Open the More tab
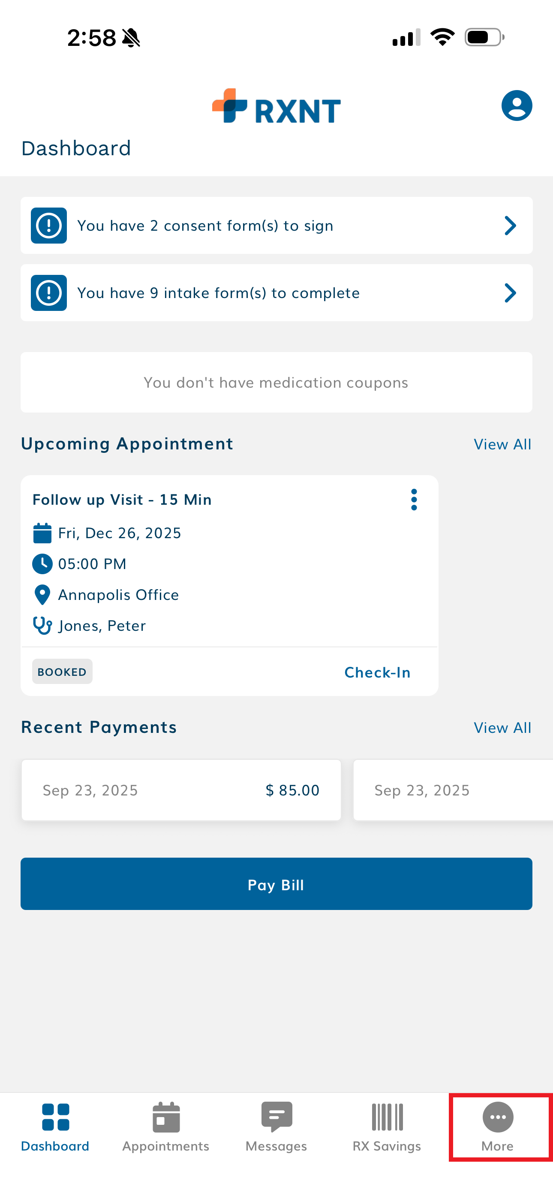The height and width of the screenshot is (1199, 553). pos(498,1127)
